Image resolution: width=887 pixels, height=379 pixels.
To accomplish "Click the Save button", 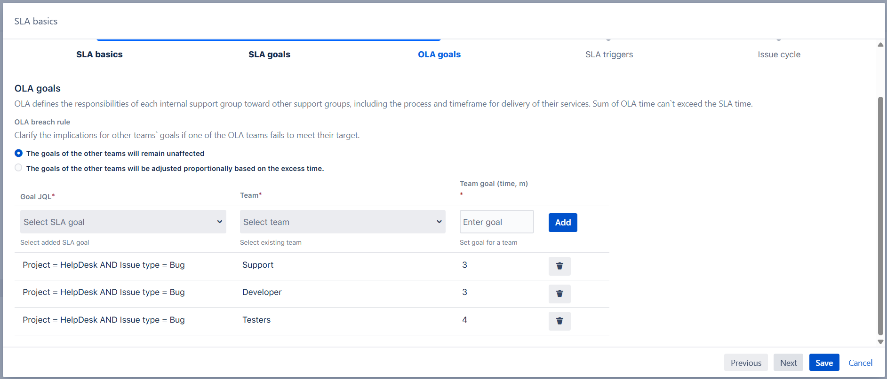I will pos(824,363).
